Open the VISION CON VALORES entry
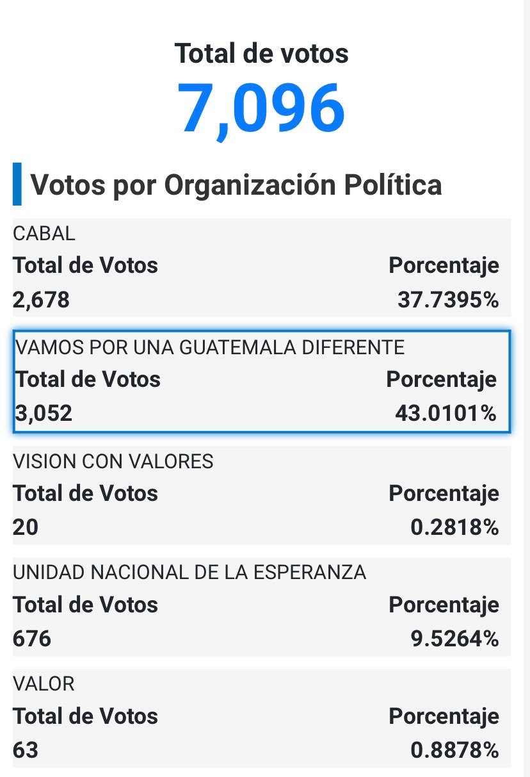Viewport: 530px width, 777px height. pyautogui.click(x=113, y=461)
